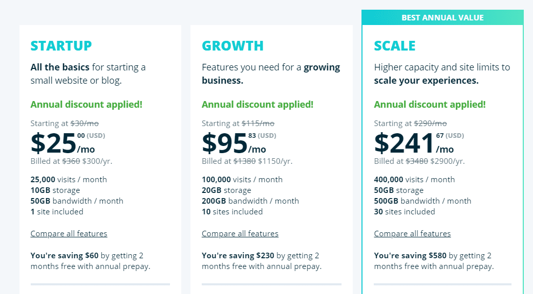Select Annual discount applied under SCALE

(x=430, y=104)
